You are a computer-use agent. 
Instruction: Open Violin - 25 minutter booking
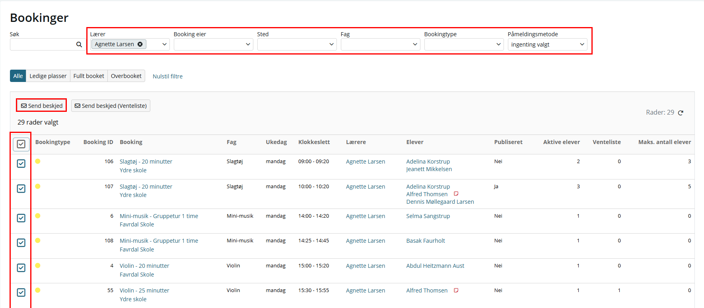coord(144,290)
